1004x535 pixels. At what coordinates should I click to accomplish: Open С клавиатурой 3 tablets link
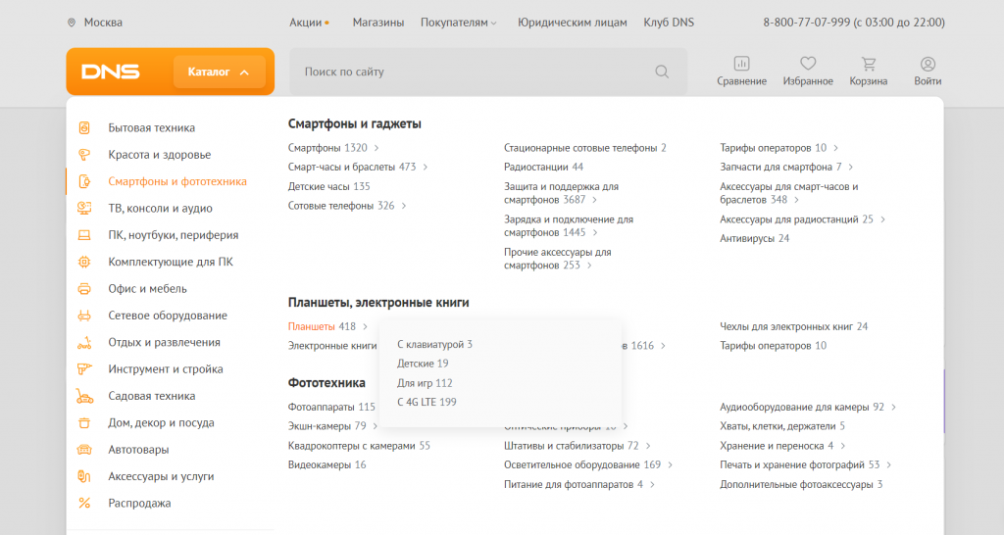click(x=434, y=344)
